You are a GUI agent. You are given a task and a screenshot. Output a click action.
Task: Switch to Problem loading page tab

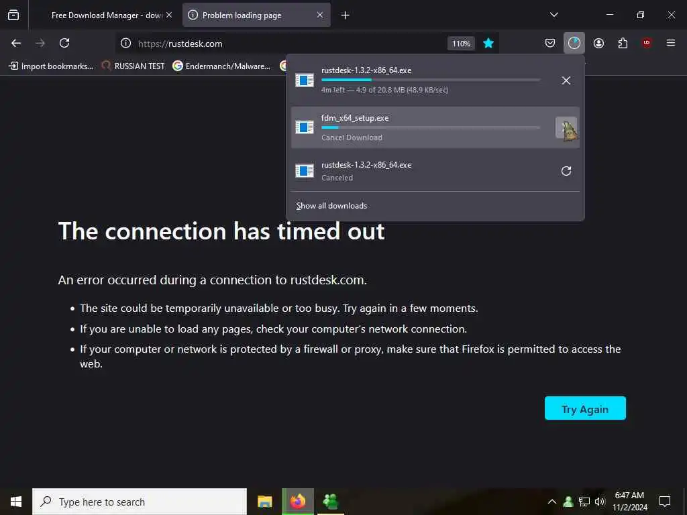[256, 15]
